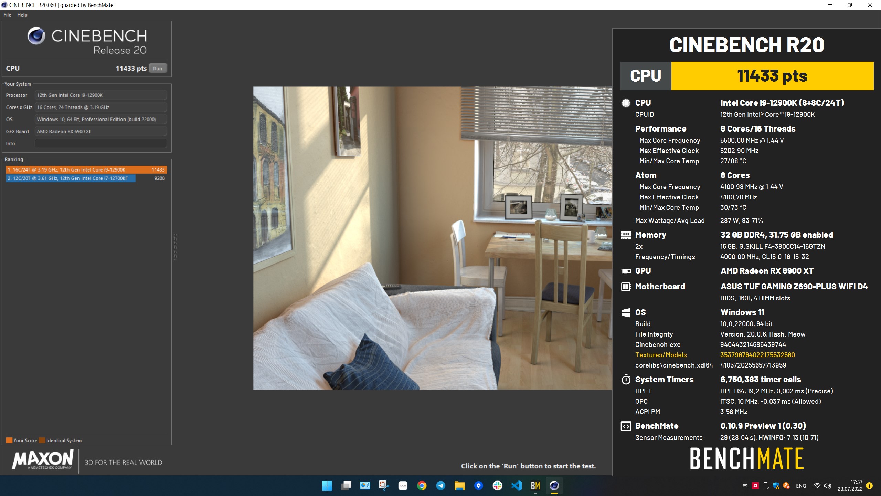881x496 pixels.
Task: Open the blue map pin app in taskbar
Action: (478, 486)
